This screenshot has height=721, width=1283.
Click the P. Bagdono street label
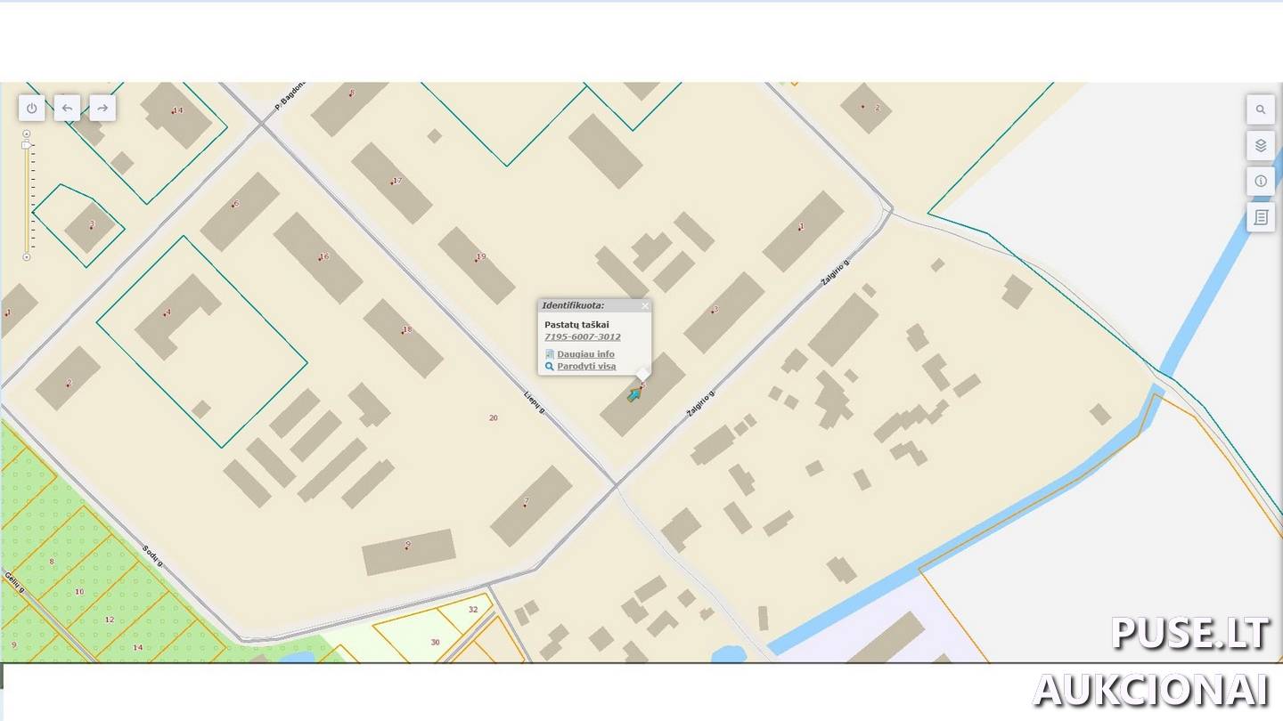[290, 95]
